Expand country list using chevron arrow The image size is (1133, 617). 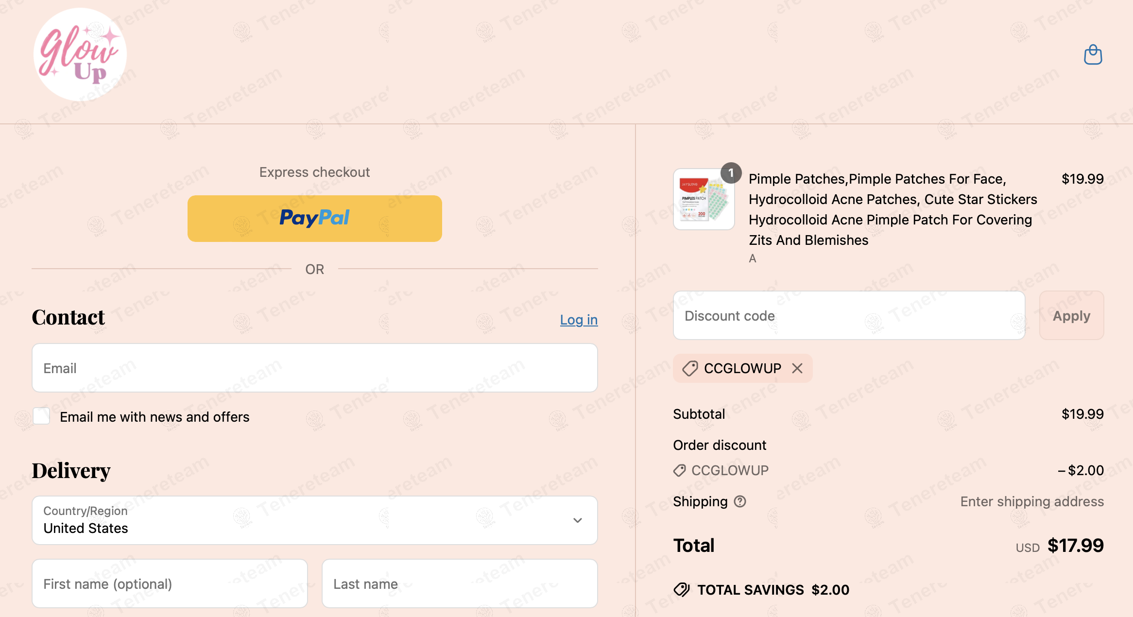[x=578, y=520]
